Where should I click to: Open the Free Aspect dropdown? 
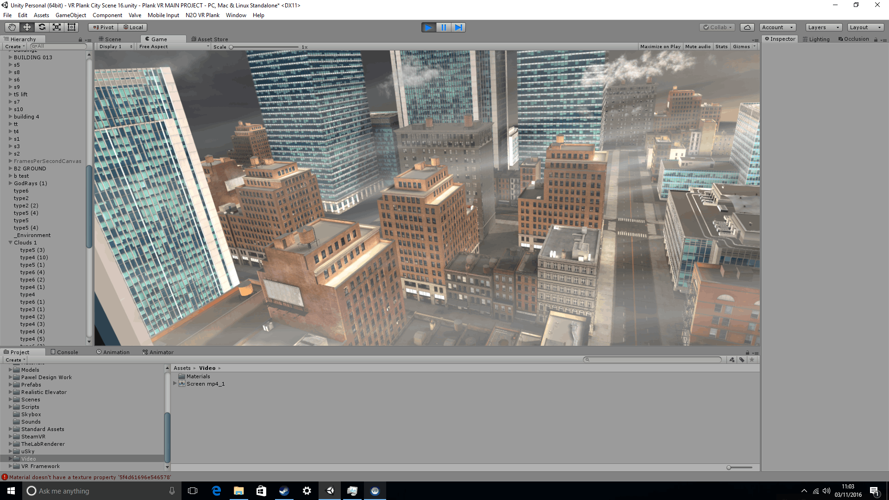click(x=174, y=47)
